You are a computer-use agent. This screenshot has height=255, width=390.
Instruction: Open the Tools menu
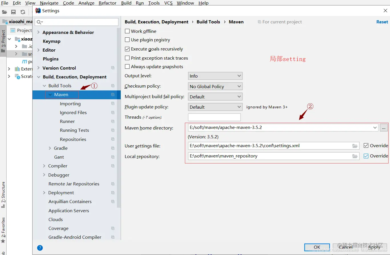tap(154, 3)
